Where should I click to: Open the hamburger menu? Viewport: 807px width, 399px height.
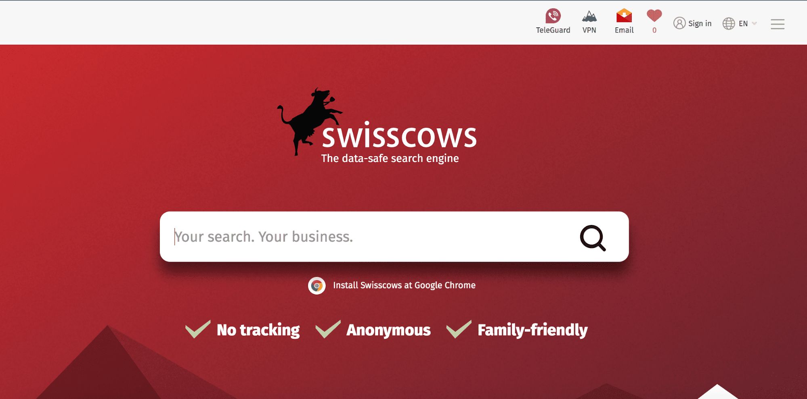point(778,24)
